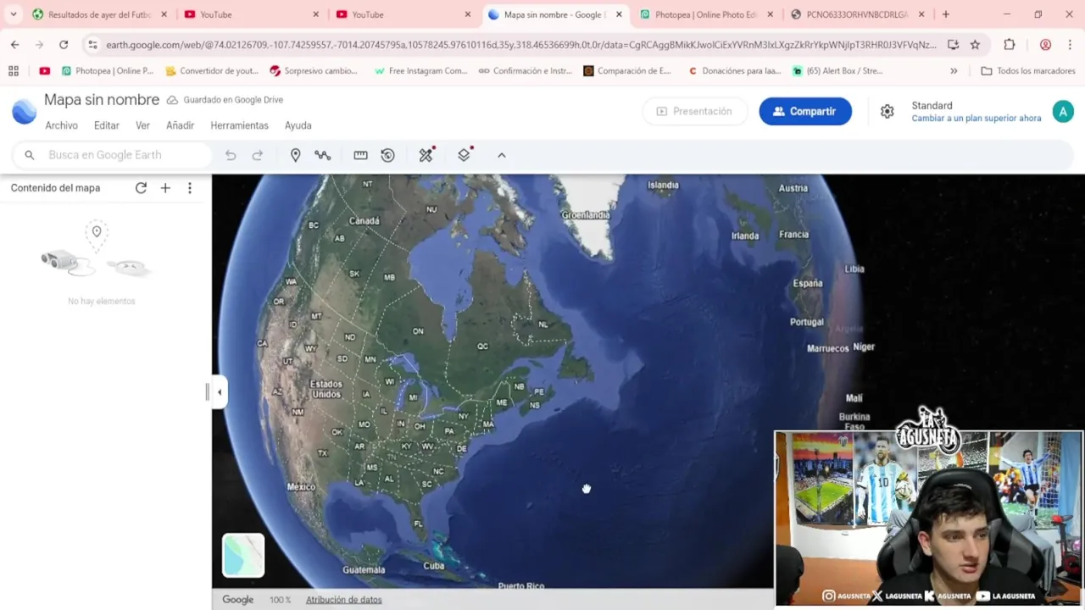This screenshot has height=610, width=1085.
Task: Open the Herramientas menu
Action: pos(239,125)
